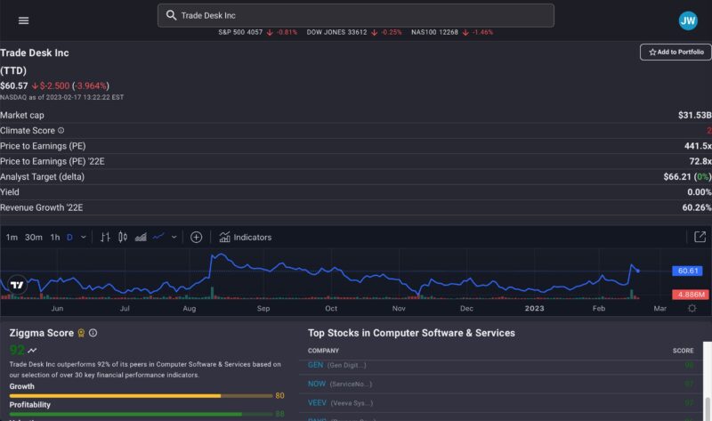Viewport: 712px width, 421px height.
Task: Click the 4.886M volume label
Action: coord(691,295)
